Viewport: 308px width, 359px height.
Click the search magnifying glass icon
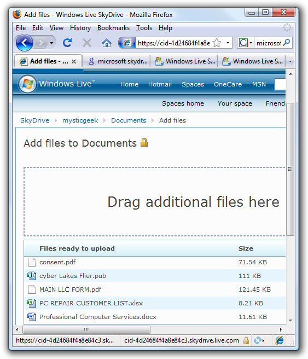(287, 43)
